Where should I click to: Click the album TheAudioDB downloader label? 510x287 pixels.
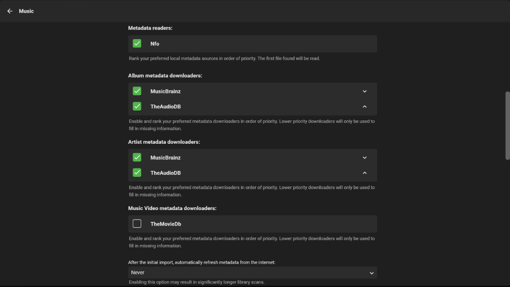[x=165, y=107]
